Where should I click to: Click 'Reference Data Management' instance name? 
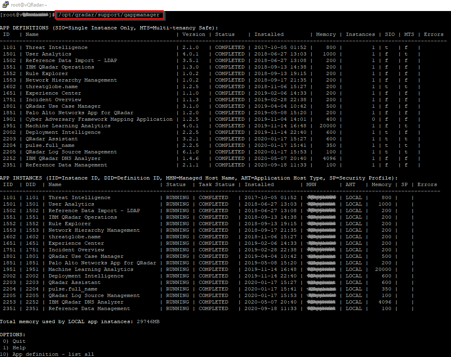click(89, 309)
